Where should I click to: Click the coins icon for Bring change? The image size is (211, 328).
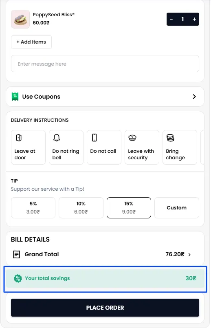pos(170,138)
